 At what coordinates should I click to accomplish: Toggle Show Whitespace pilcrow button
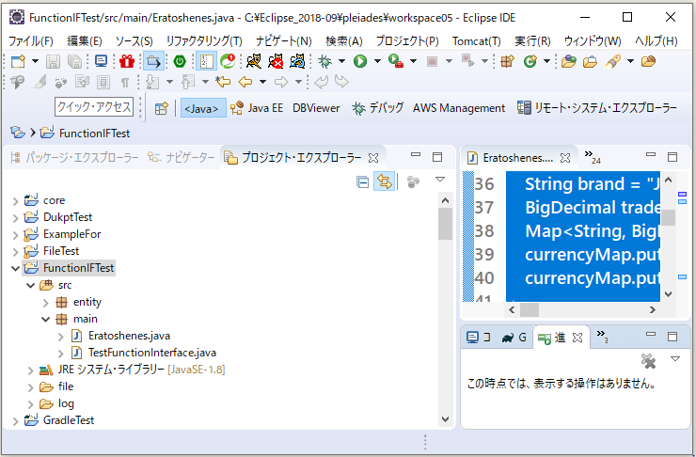coord(125,82)
